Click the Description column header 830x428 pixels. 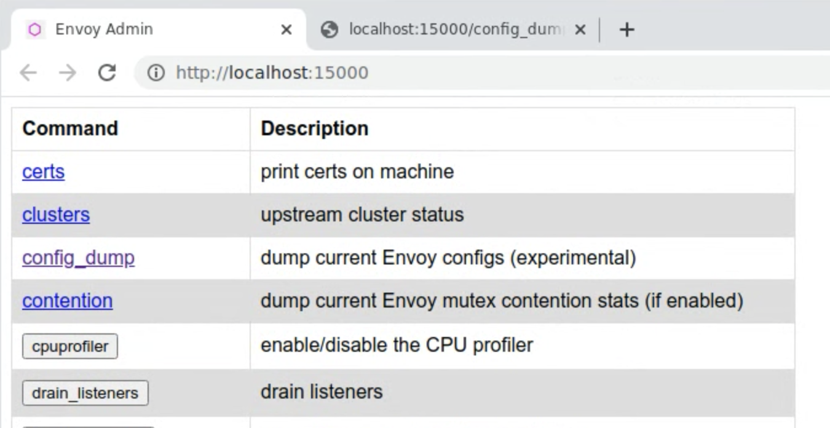314,129
